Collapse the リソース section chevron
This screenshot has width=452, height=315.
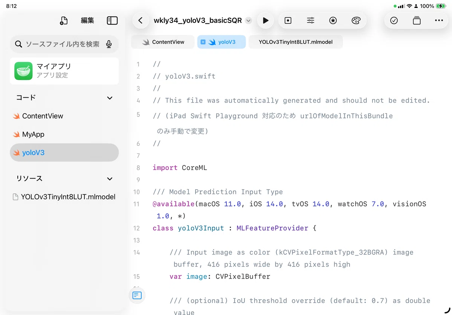point(110,179)
